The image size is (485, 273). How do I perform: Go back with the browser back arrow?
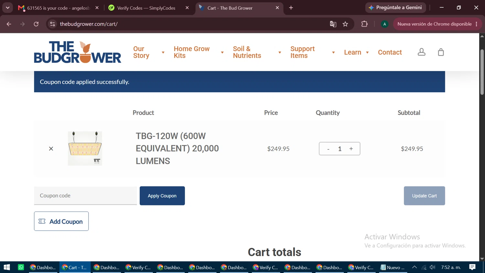(x=9, y=24)
